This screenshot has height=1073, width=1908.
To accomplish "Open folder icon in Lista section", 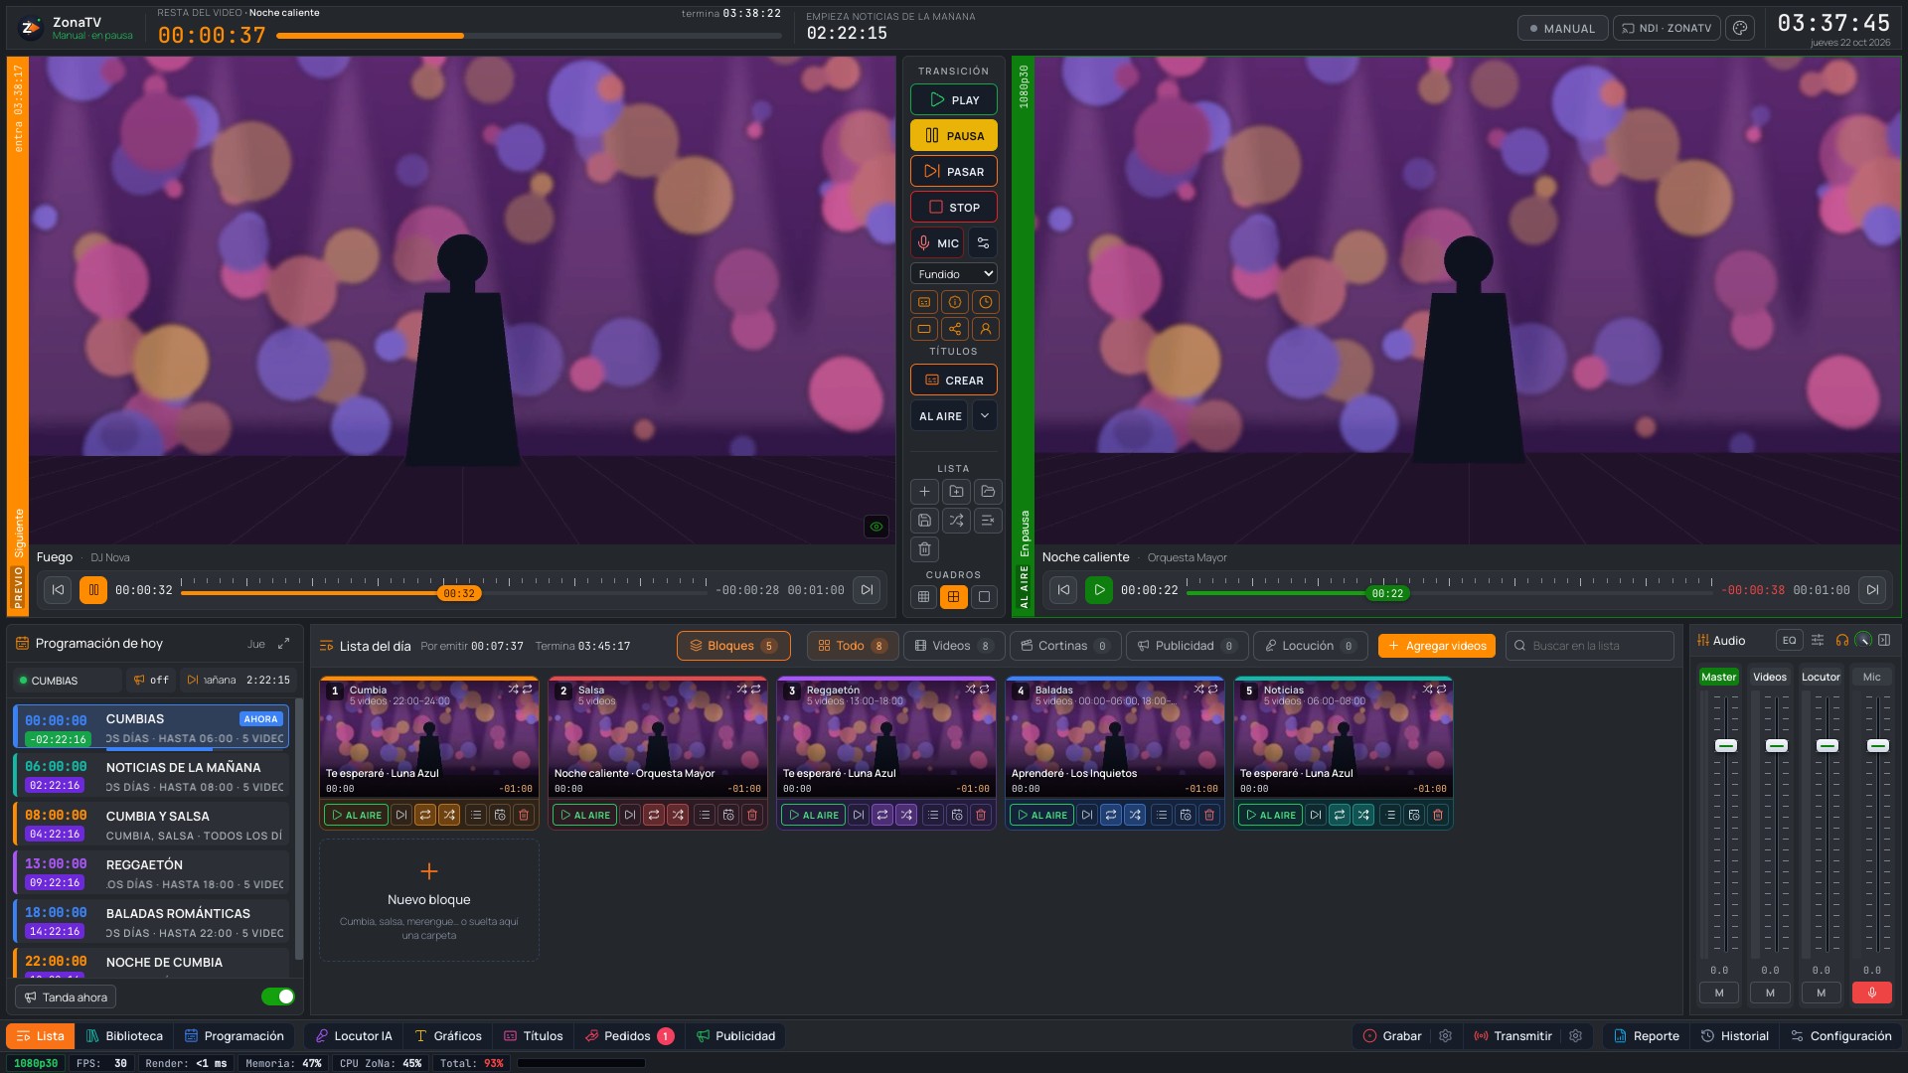I will (987, 491).
